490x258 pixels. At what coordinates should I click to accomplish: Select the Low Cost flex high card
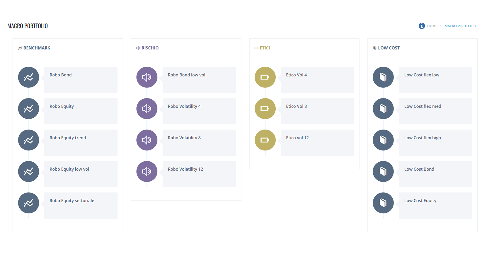click(x=435, y=142)
